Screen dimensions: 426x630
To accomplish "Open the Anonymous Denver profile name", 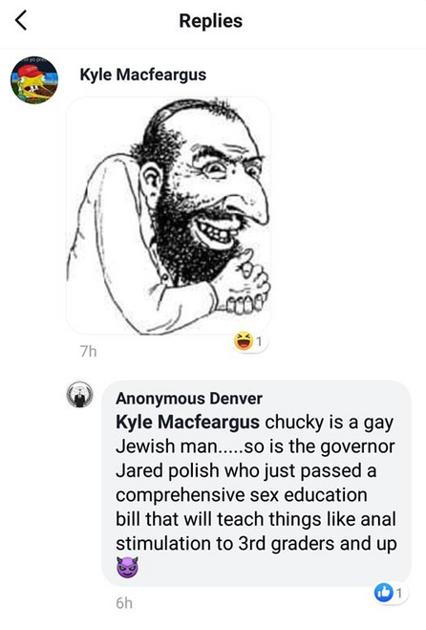I will (189, 399).
